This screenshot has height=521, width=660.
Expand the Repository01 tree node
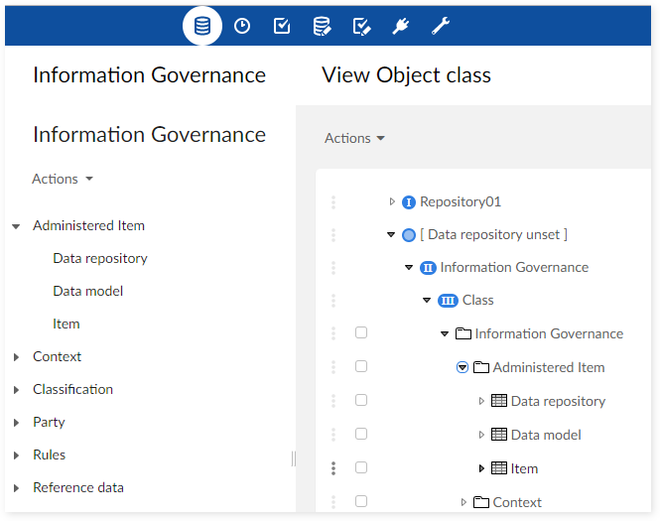coord(392,202)
